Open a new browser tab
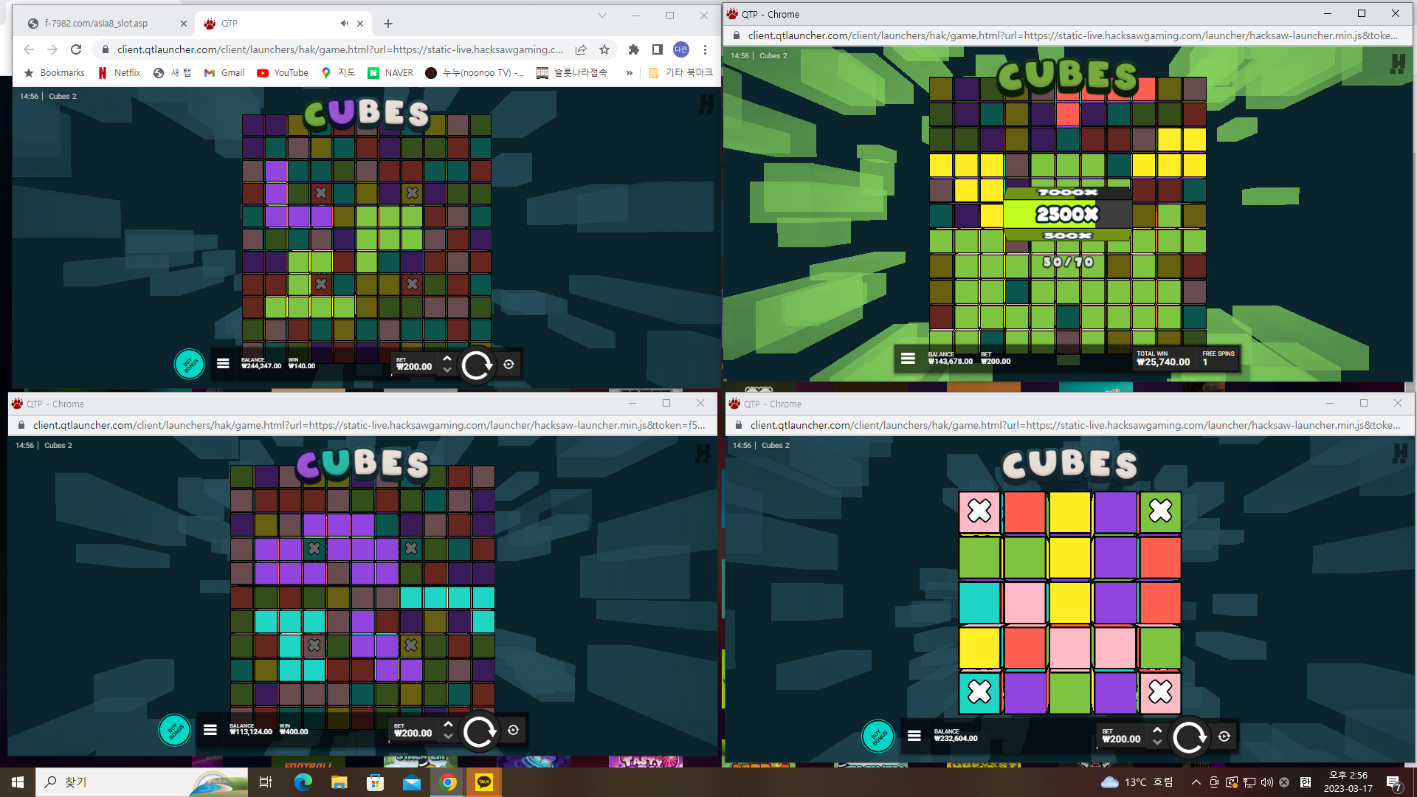 (388, 24)
